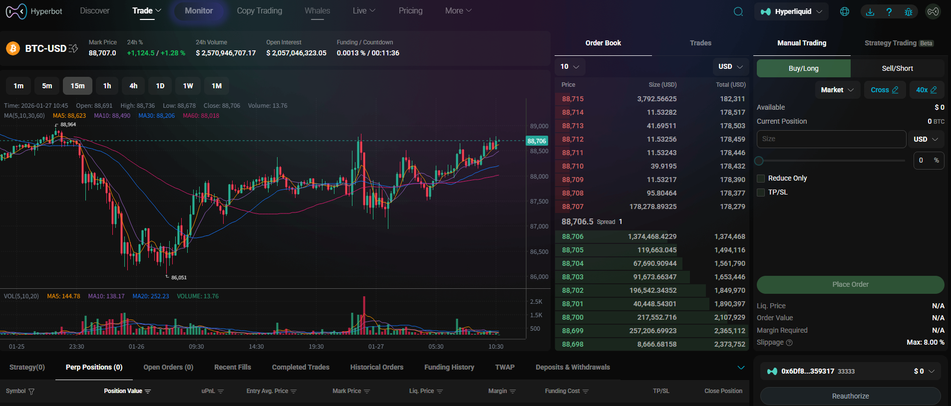Click the Hyperbot avatar icon top right

(x=933, y=11)
